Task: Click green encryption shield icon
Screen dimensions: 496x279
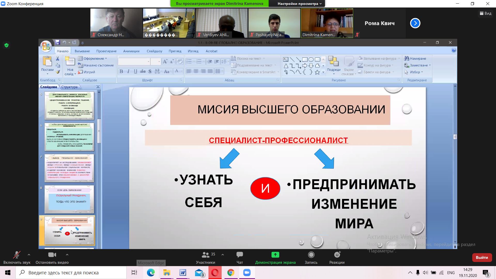Action: tap(6, 45)
